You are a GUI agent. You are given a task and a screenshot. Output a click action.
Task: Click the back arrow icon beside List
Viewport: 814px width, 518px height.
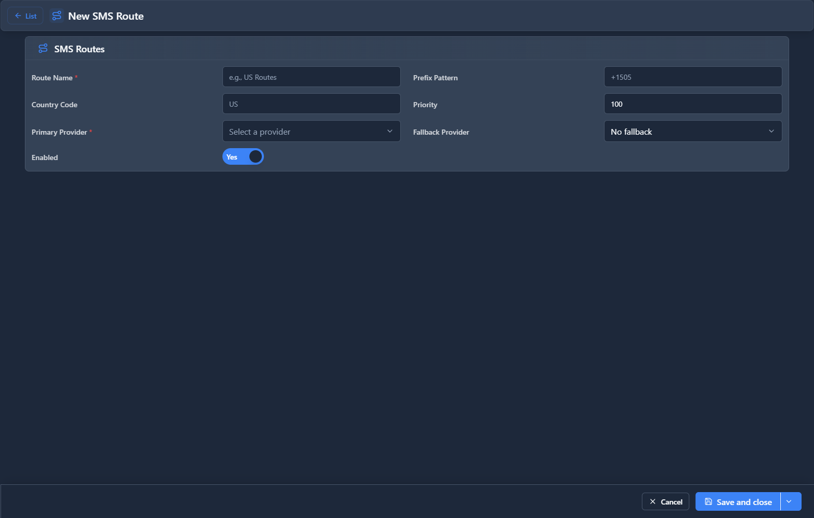click(x=18, y=16)
